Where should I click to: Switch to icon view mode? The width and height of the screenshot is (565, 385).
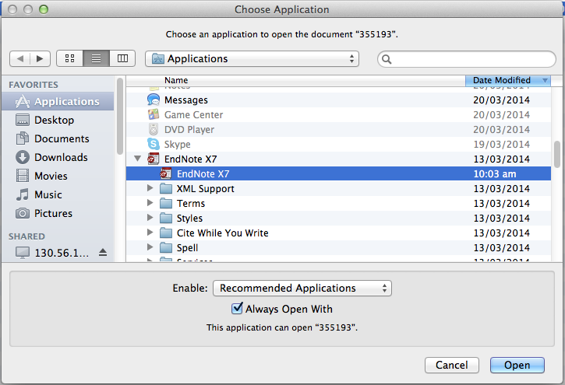(x=69, y=58)
